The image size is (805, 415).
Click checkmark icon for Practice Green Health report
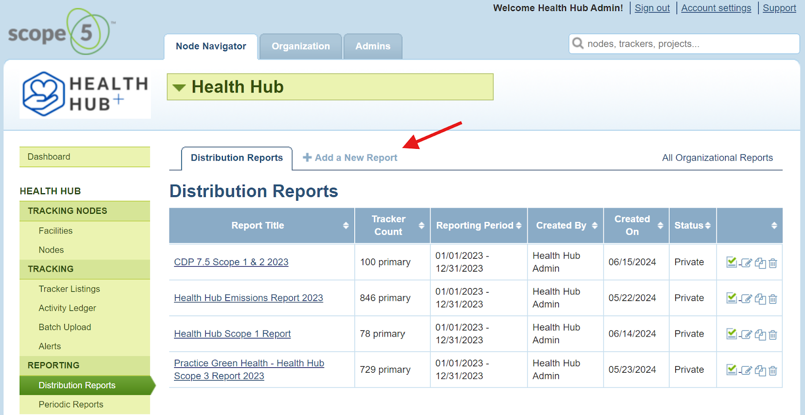tap(732, 370)
